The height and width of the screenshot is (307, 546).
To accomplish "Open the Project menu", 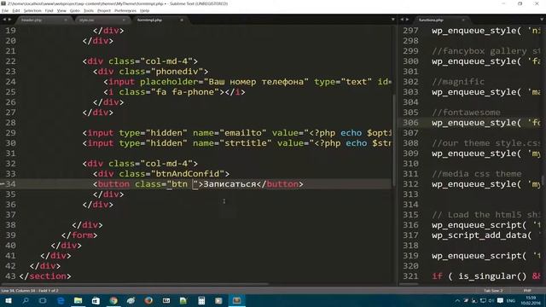I will pyautogui.click(x=104, y=11).
